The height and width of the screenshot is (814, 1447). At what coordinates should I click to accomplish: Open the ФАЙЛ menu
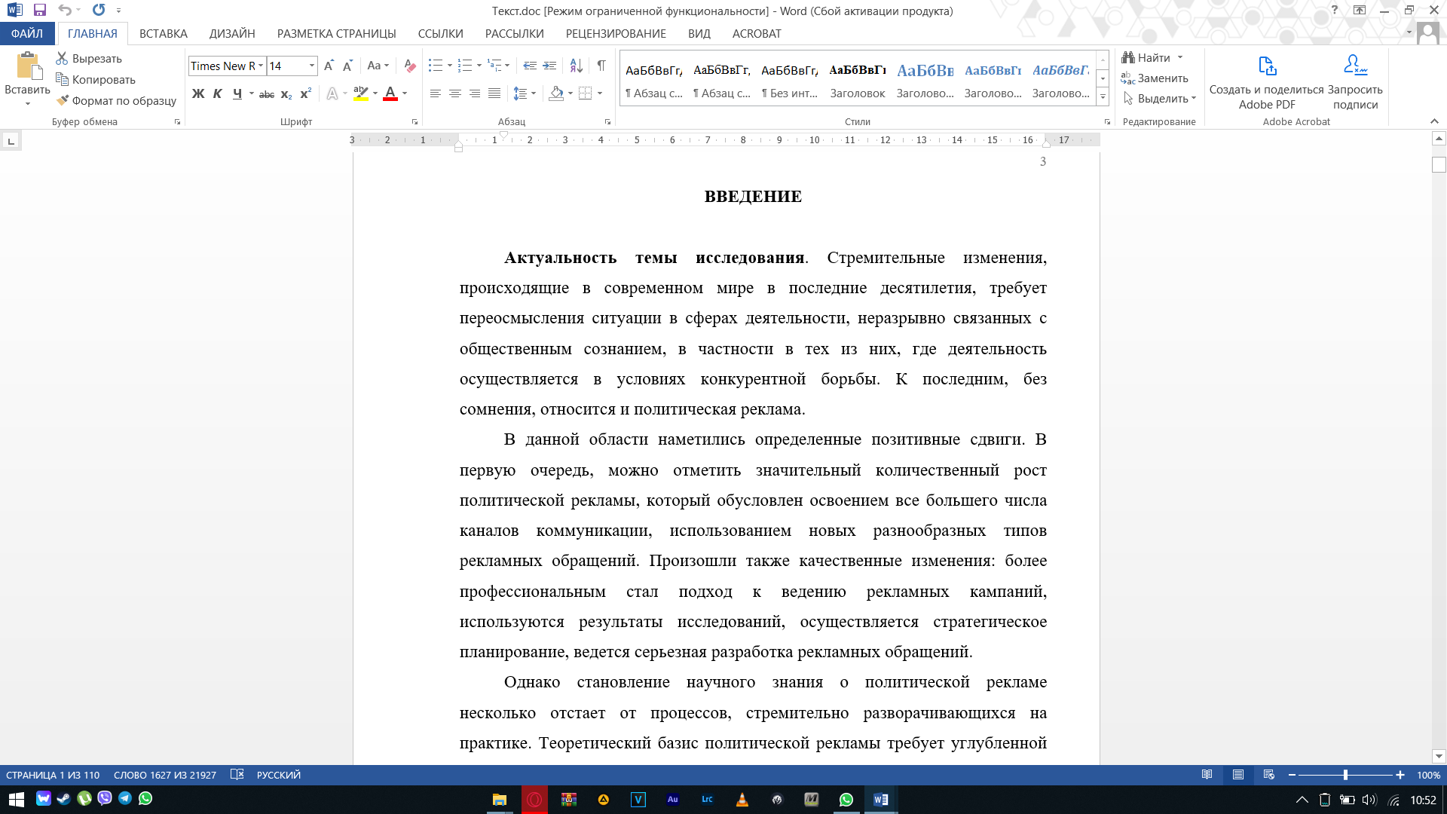point(27,33)
